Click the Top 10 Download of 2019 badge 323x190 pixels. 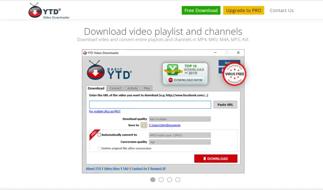(185, 74)
